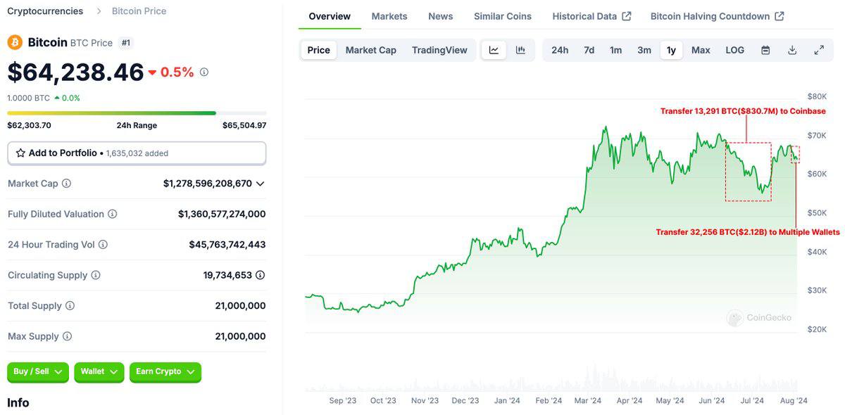
Task: Open the Historical Data tab
Action: (591, 16)
